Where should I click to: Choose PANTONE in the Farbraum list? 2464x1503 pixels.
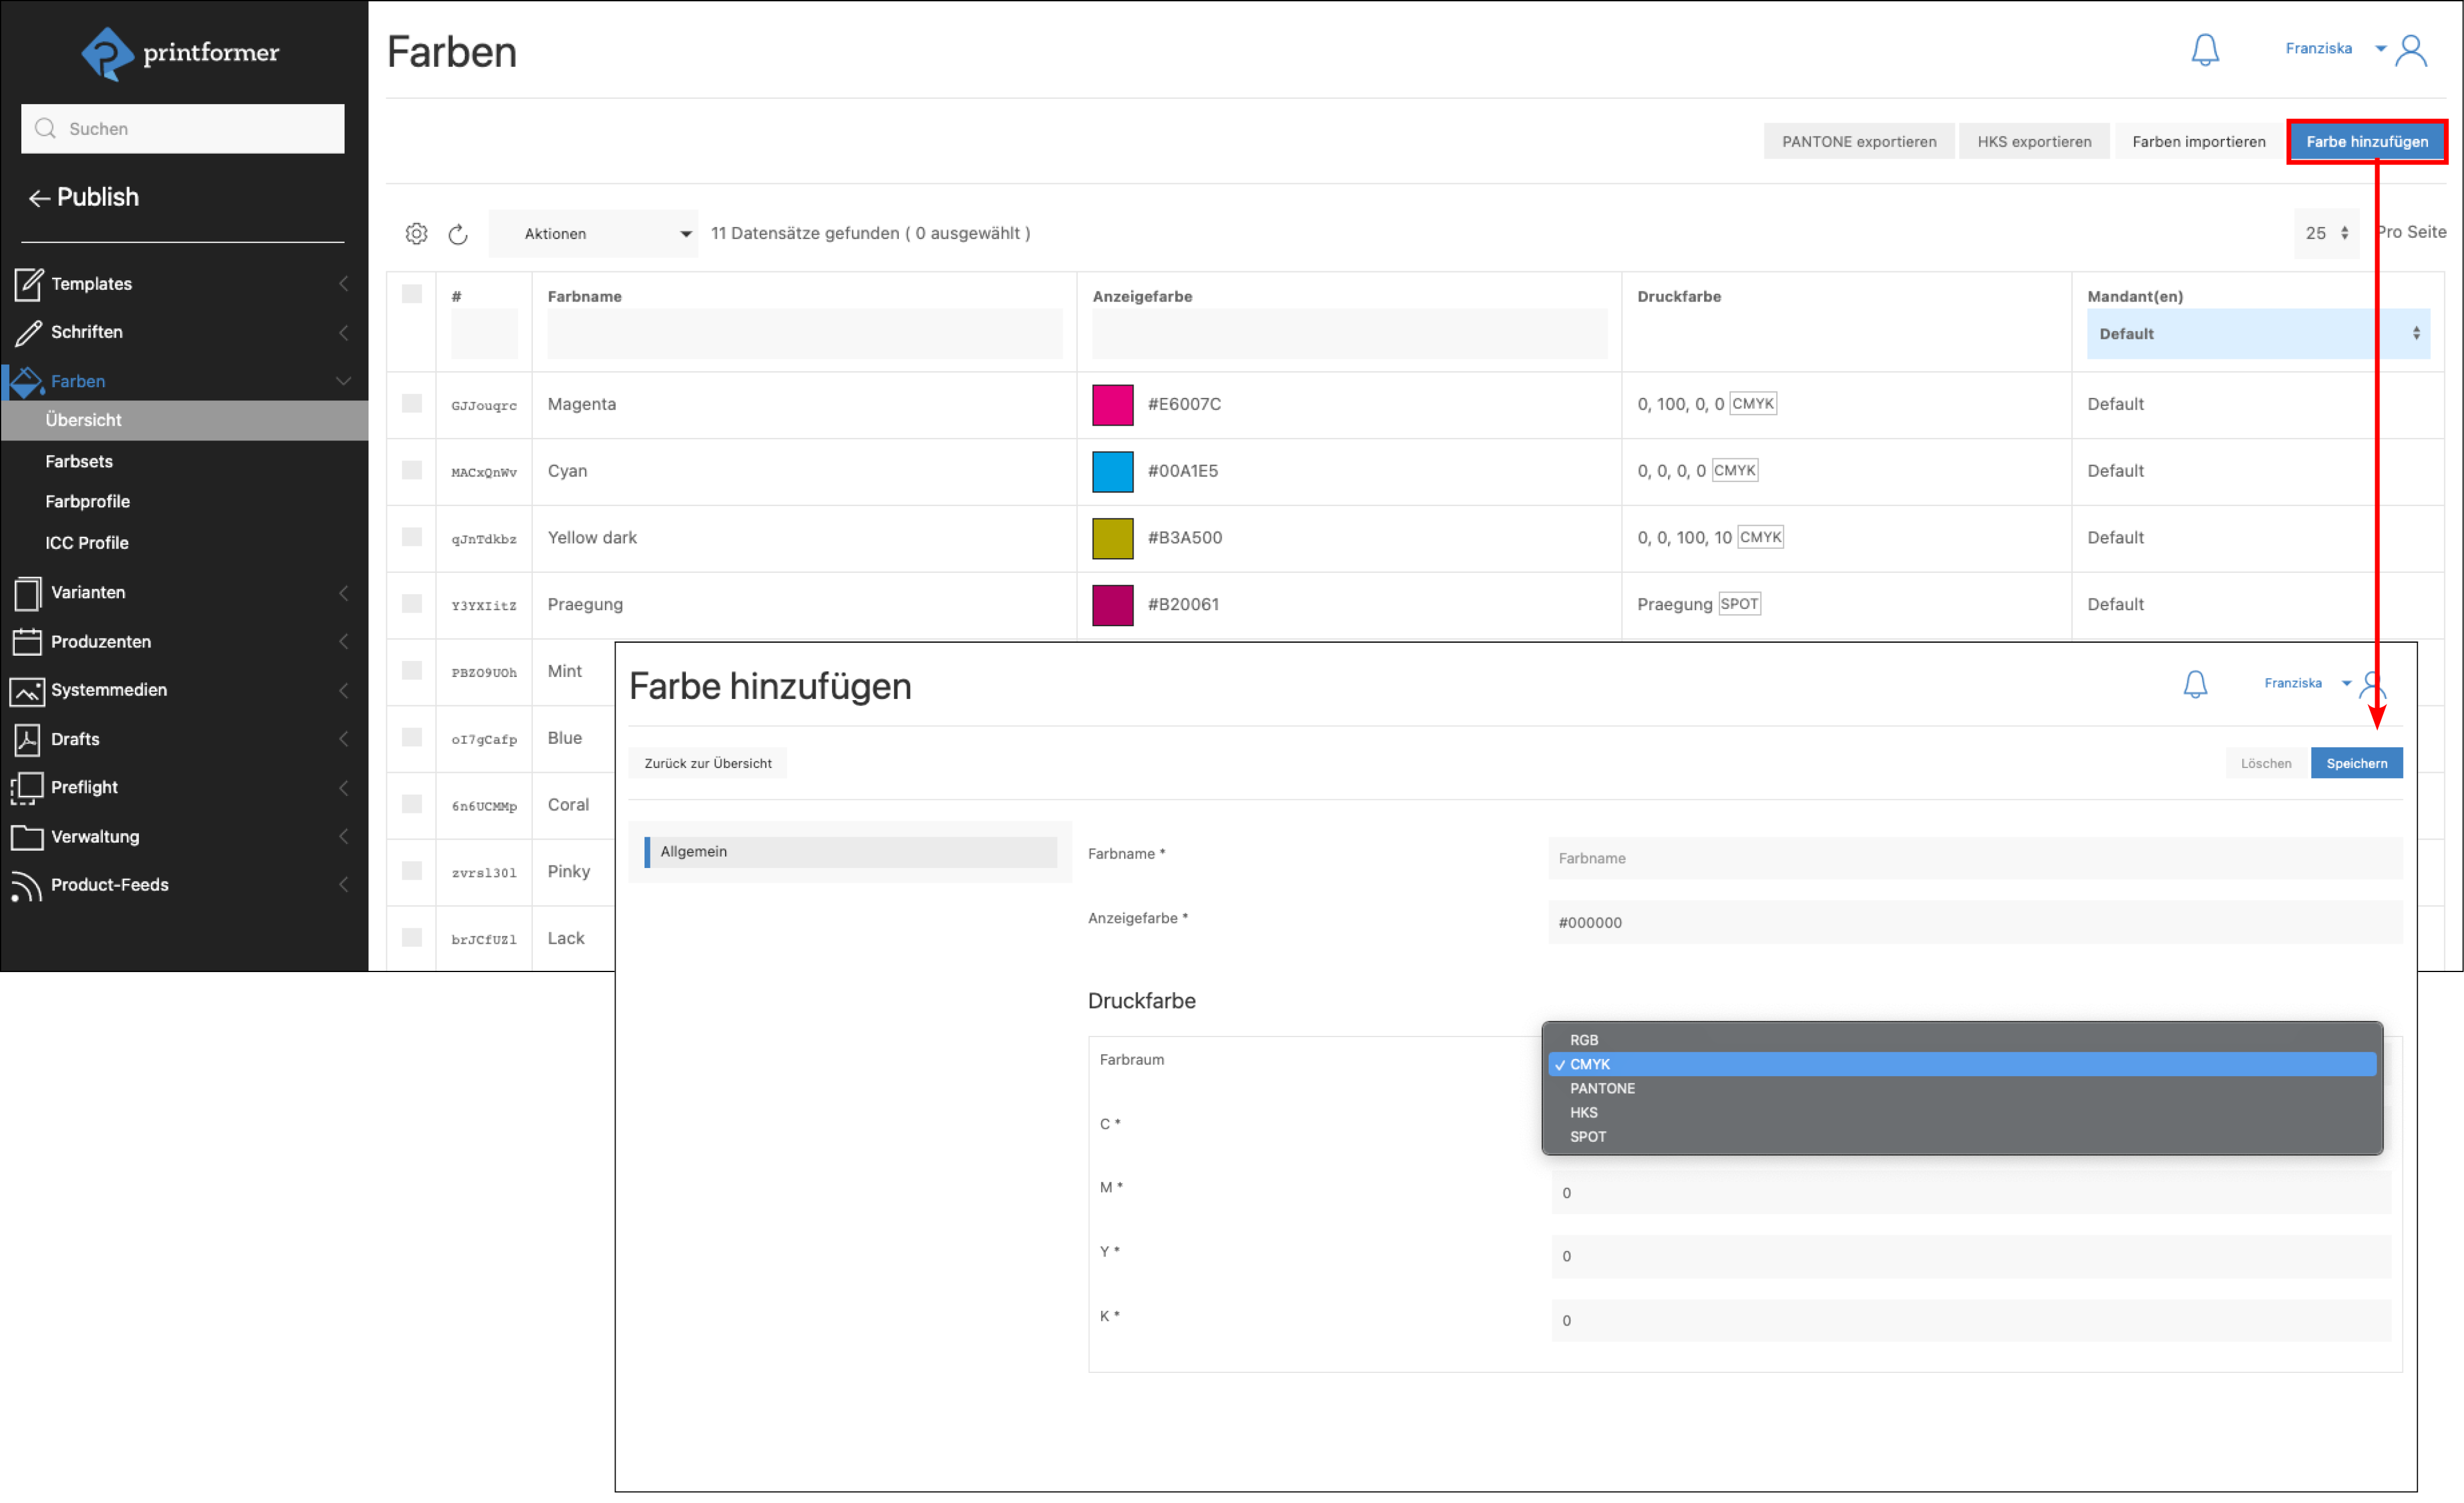click(x=1602, y=1088)
